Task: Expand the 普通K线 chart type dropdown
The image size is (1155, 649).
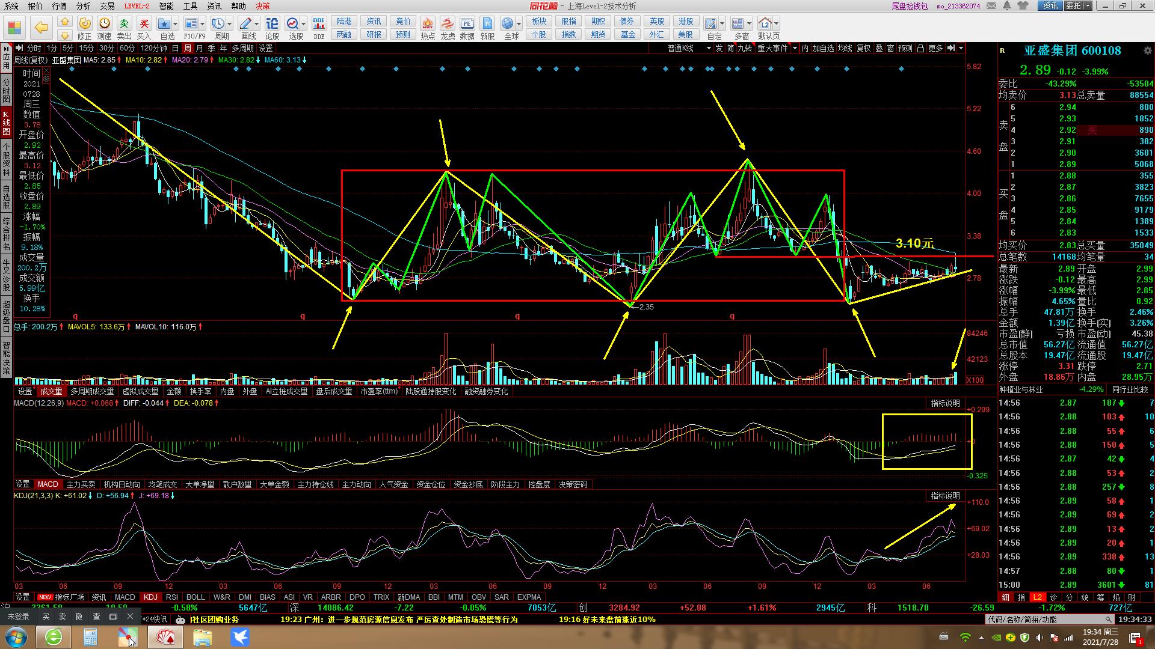Action: [x=708, y=48]
